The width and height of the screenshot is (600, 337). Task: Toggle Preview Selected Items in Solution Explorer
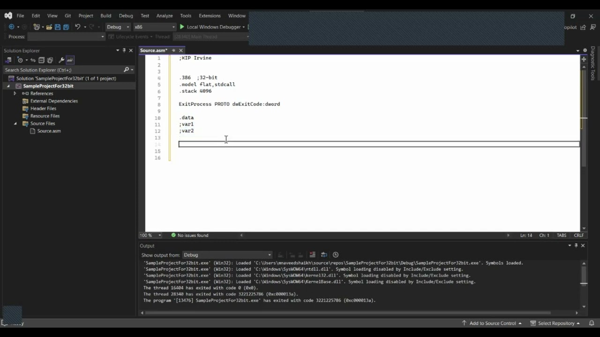tap(70, 60)
